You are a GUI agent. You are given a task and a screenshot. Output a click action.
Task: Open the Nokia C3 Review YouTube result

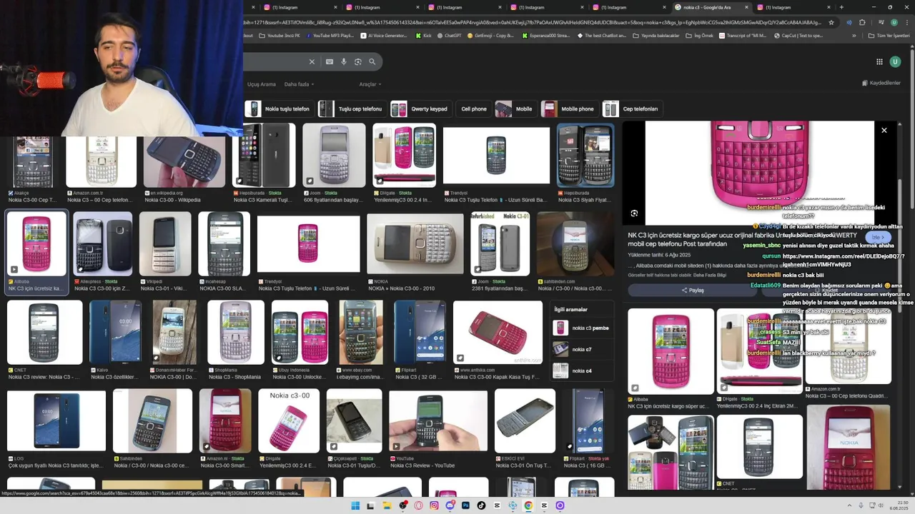tap(437, 428)
